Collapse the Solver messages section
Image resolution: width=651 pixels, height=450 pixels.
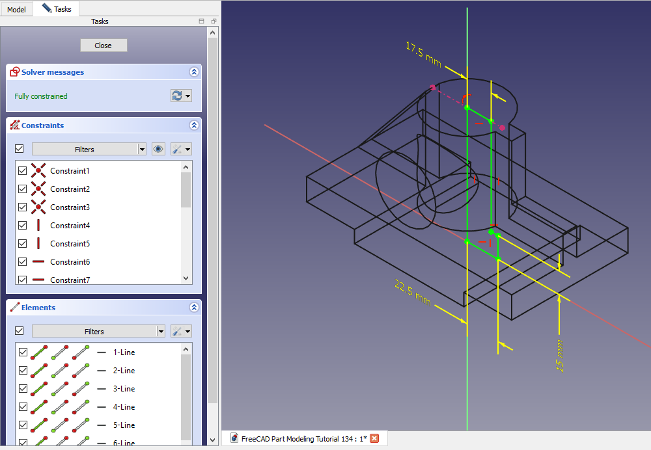(x=193, y=72)
